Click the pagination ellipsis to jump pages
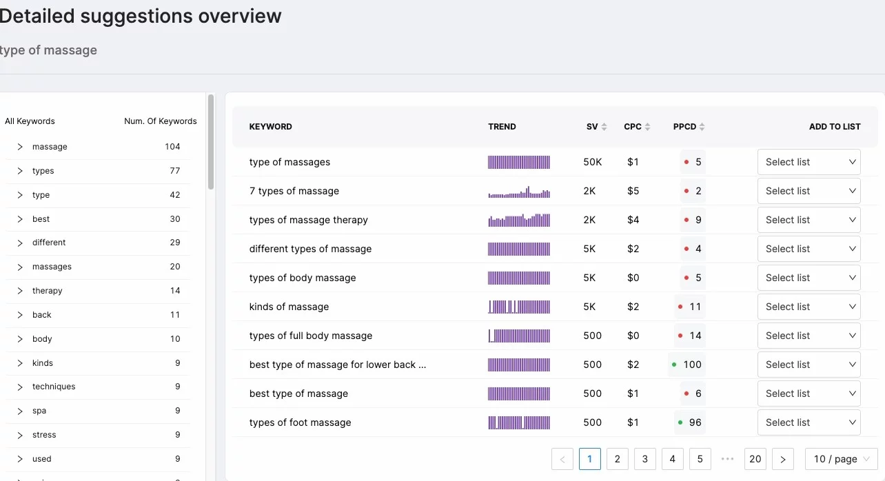 click(x=727, y=459)
